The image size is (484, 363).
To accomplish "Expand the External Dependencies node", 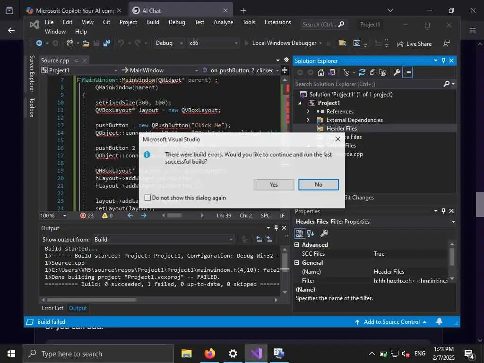I will (x=308, y=120).
